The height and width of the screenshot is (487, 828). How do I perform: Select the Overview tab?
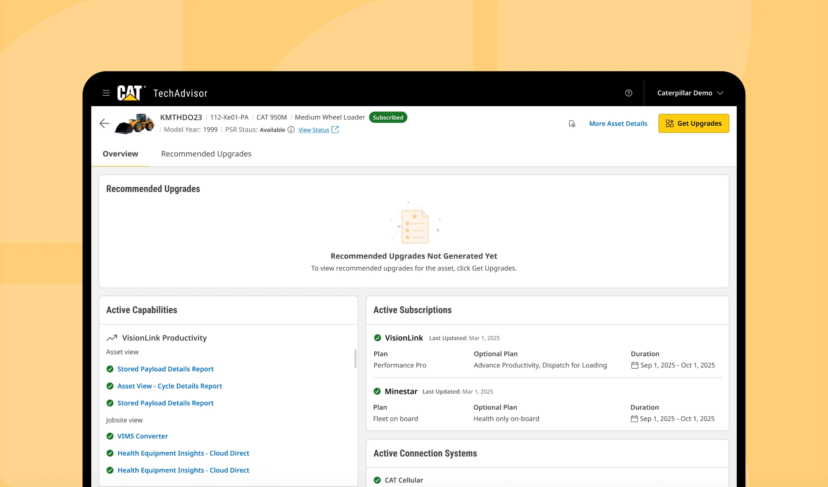(x=120, y=154)
